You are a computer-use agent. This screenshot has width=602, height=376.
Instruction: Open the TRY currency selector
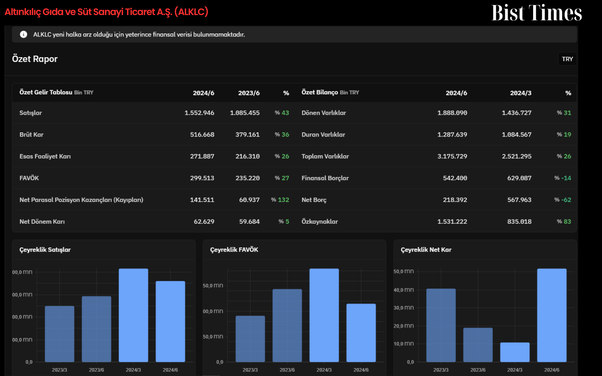567,59
